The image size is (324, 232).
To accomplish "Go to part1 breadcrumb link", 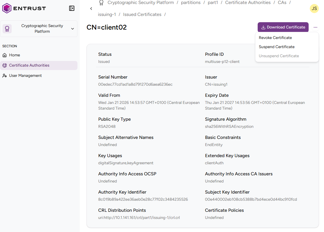I will (213, 3).
